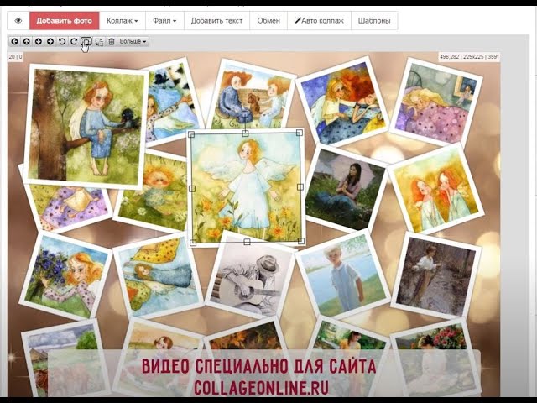Select the boy by lake photo
This screenshot has height=403, width=537.
point(342,275)
